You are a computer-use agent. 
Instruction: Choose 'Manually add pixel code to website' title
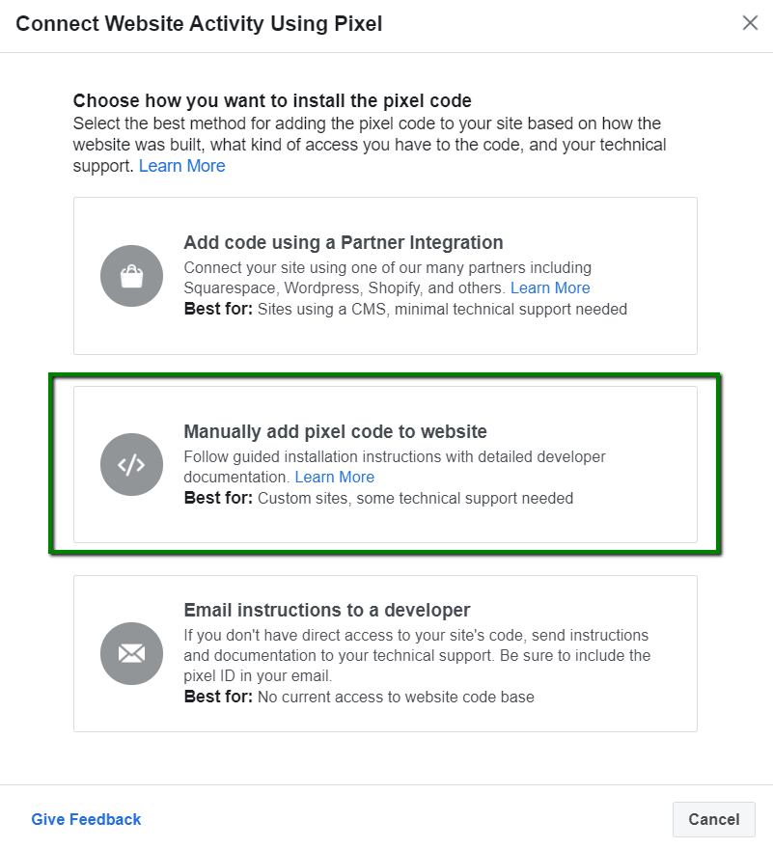[x=335, y=431]
